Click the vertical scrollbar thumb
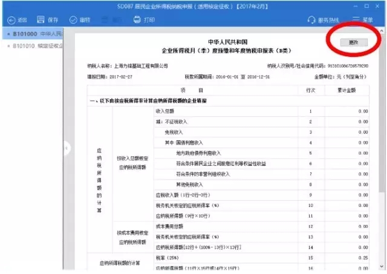Viewport: 387px width, 274px height. point(382,114)
